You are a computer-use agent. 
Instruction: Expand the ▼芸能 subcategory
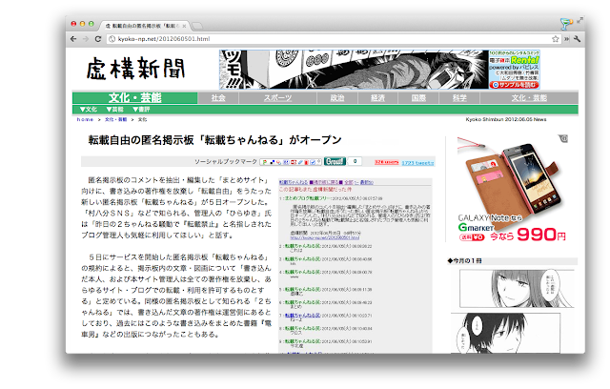pyautogui.click(x=114, y=110)
